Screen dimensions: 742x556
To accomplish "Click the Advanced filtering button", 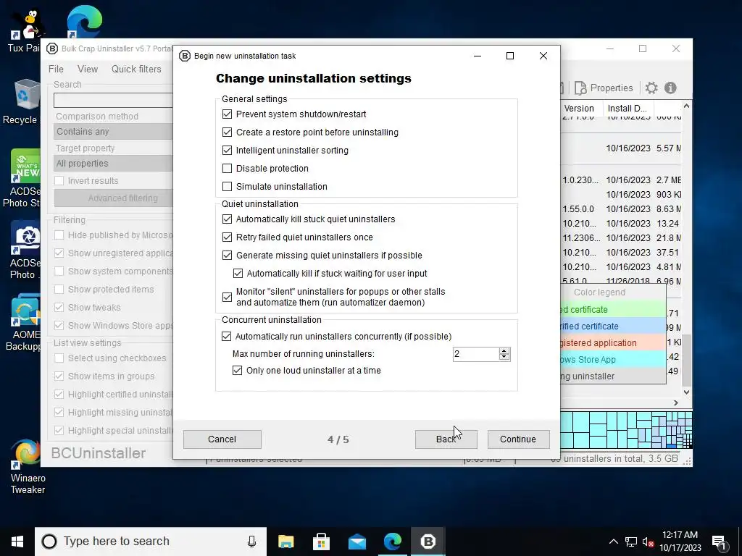I will 114,198.
